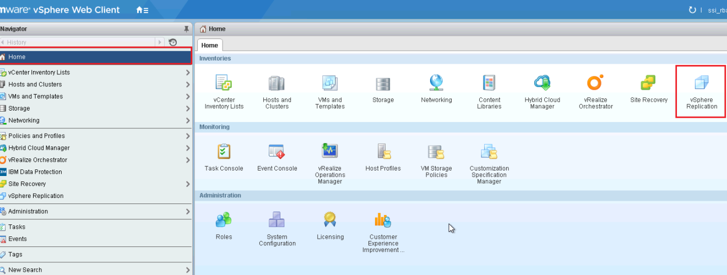This screenshot has height=275, width=727.
Task: Expand Policies and Profiles arrow in Navigator
Action: (x=188, y=136)
